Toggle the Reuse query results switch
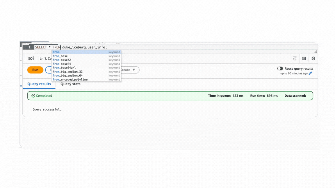 coord(280,69)
